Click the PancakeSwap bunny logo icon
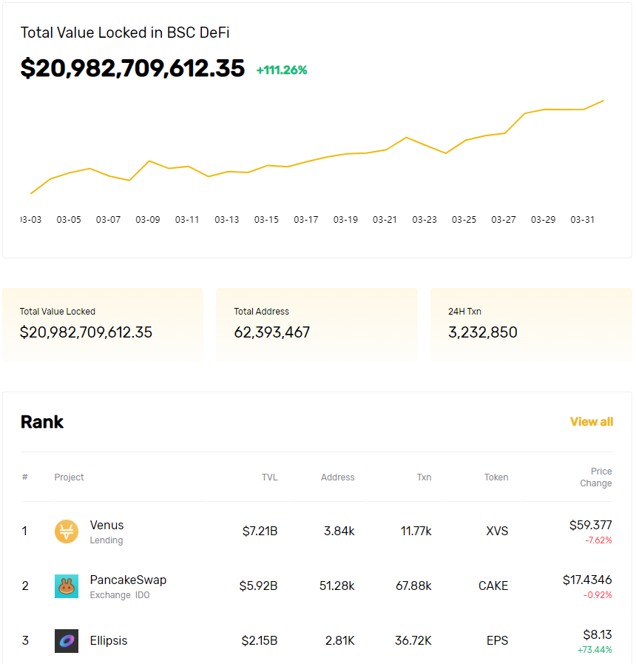 coord(67,586)
